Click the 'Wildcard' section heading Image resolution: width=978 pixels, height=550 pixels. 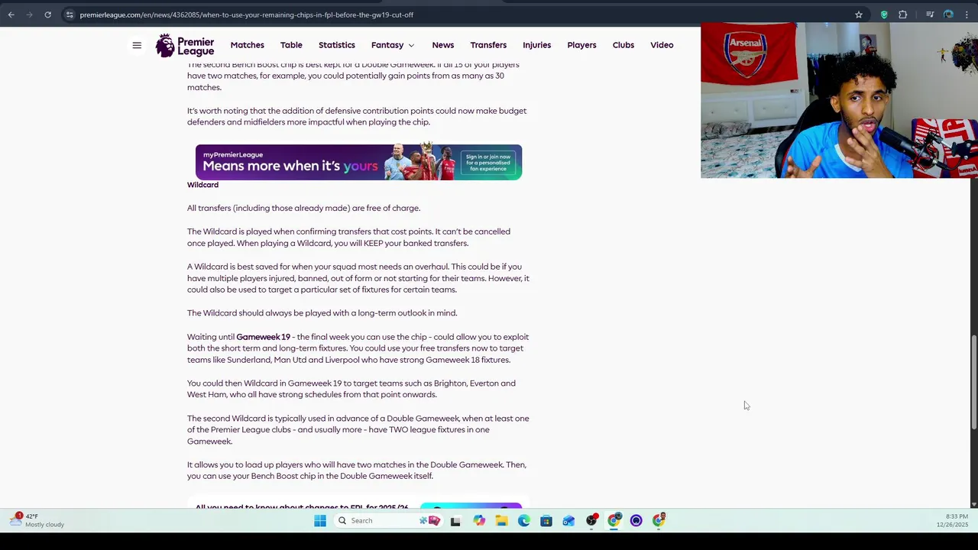(x=202, y=185)
